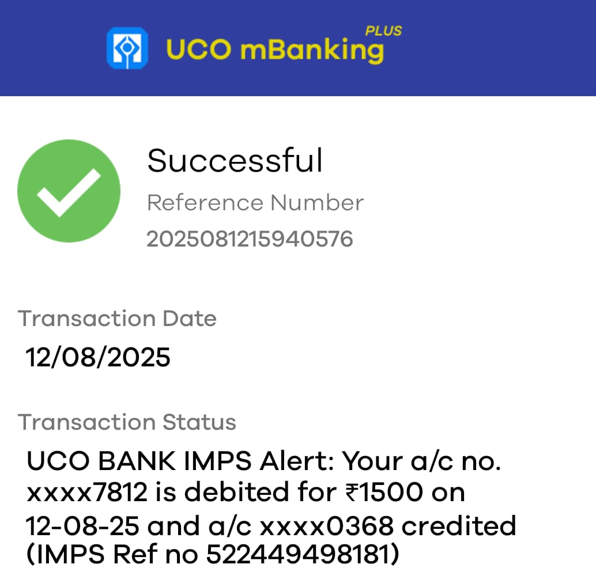Click the Transaction Date label
The width and height of the screenshot is (596, 587).
coord(118,319)
